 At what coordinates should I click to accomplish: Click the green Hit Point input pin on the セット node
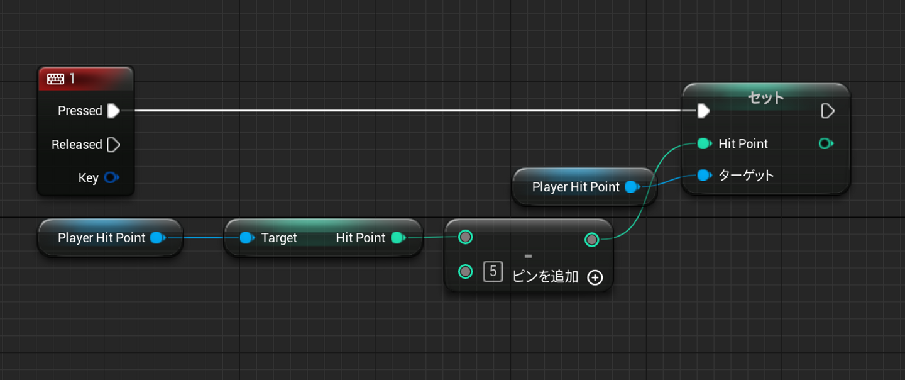pos(704,143)
